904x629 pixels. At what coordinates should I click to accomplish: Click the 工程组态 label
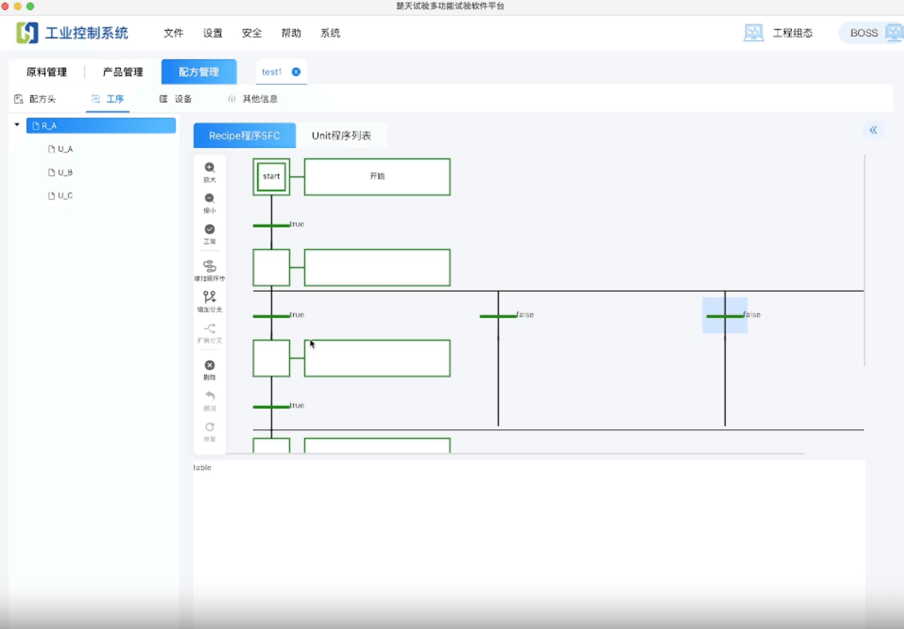pos(792,33)
